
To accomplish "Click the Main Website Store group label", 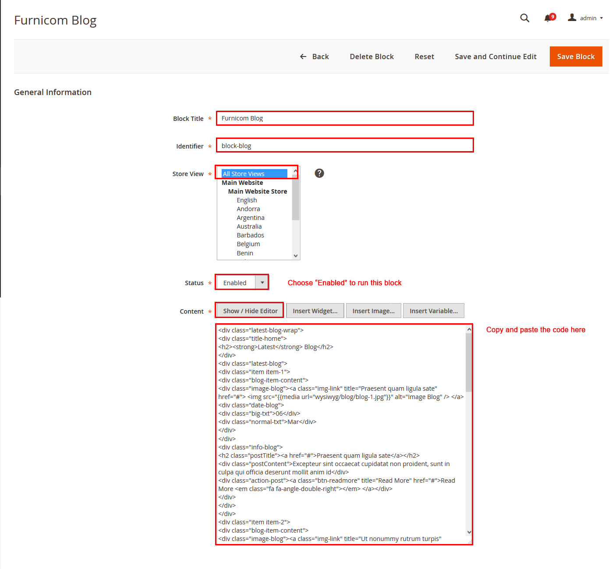I will (257, 191).
